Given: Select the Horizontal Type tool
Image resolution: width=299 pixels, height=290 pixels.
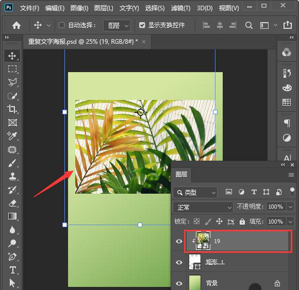Looking at the screenshot, I should [x=12, y=270].
